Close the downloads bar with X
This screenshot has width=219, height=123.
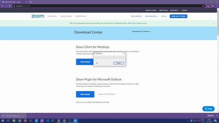217,115
